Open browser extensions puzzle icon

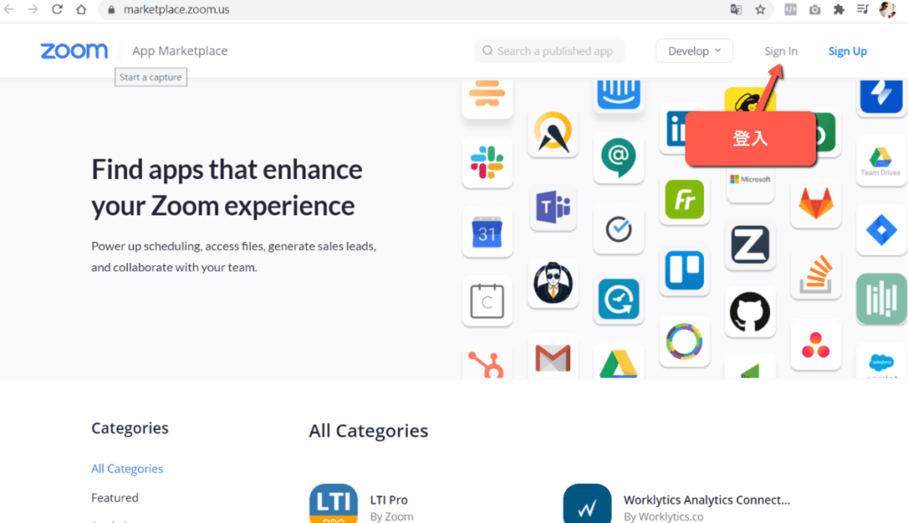tap(839, 9)
